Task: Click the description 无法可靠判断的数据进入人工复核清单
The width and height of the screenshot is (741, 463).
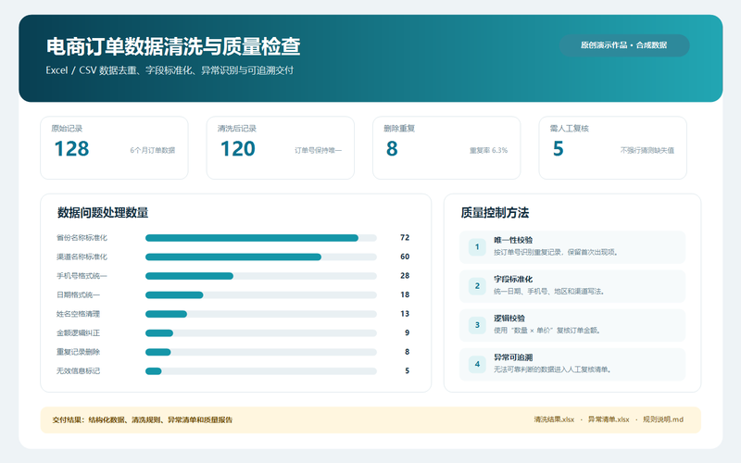Action: pyautogui.click(x=553, y=369)
